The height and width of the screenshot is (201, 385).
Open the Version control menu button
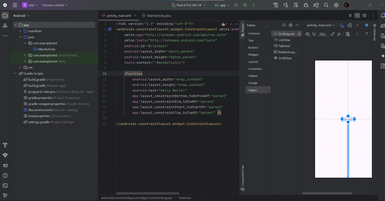pyautogui.click(x=55, y=5)
